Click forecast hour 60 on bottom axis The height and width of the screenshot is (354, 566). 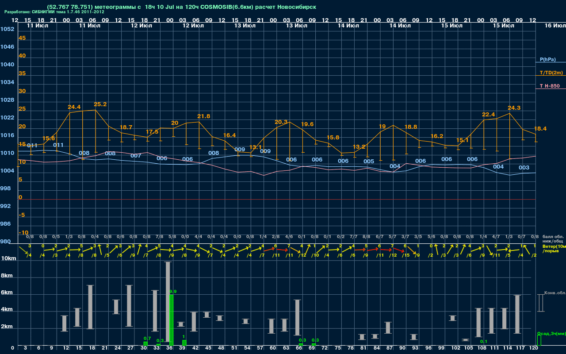tap(273, 348)
